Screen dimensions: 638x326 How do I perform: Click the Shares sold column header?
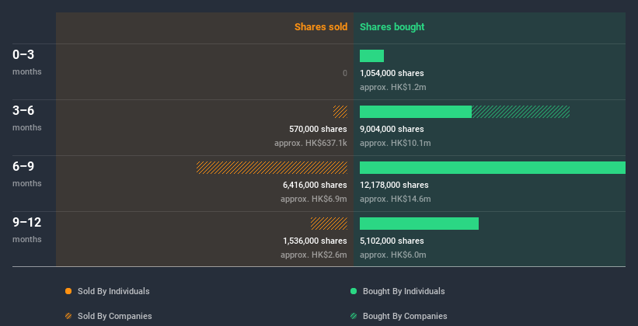click(x=321, y=27)
